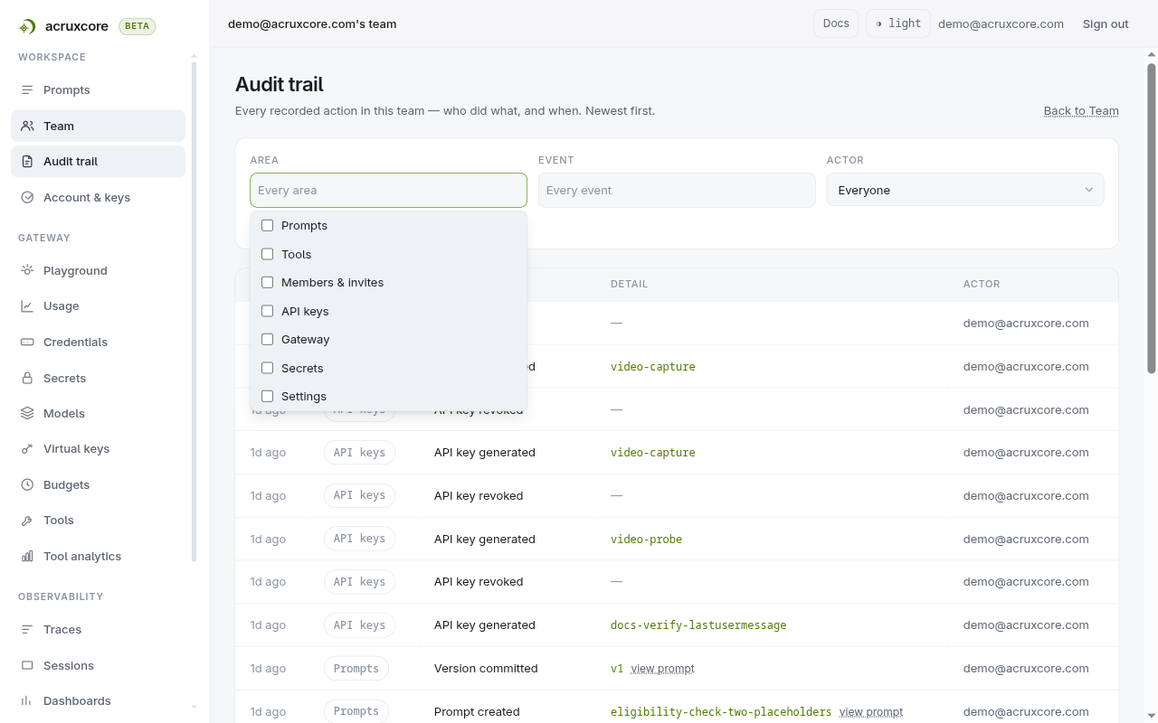This screenshot has width=1158, height=723.
Task: Click the sidebar vertical scrollbar
Action: point(194,312)
